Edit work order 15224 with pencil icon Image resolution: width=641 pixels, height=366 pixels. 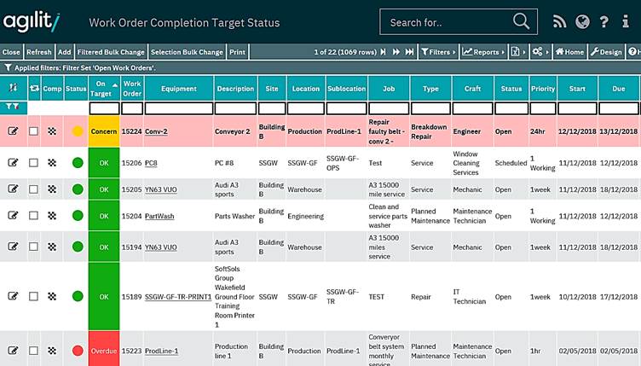(x=13, y=131)
